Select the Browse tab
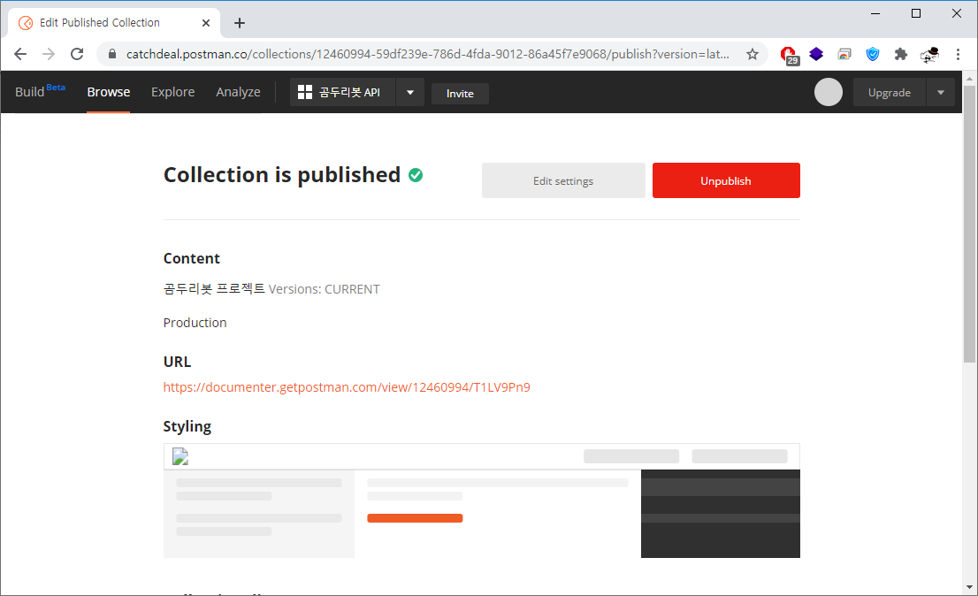The height and width of the screenshot is (596, 978). click(109, 92)
